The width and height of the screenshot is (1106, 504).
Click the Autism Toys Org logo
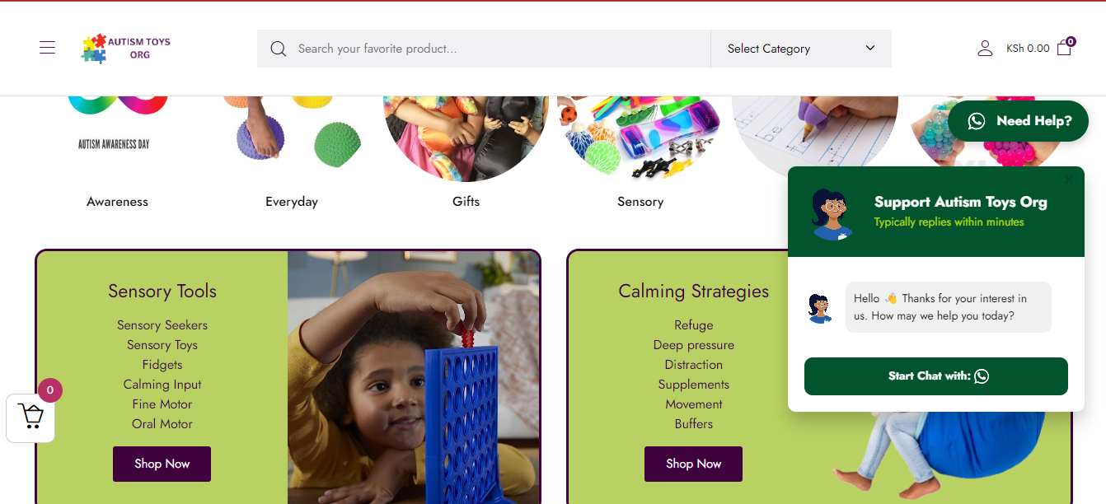point(126,49)
